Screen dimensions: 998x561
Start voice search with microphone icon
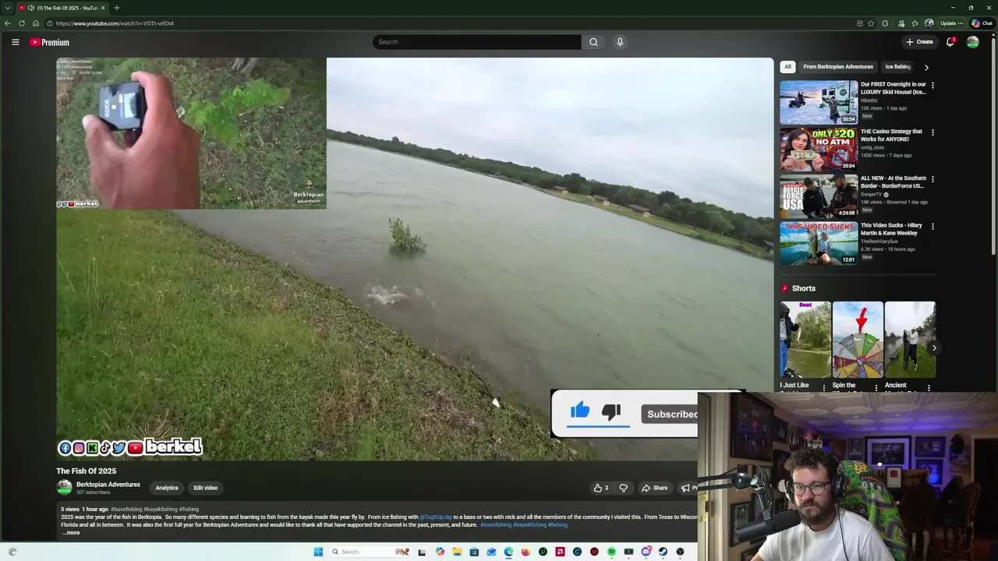click(620, 42)
